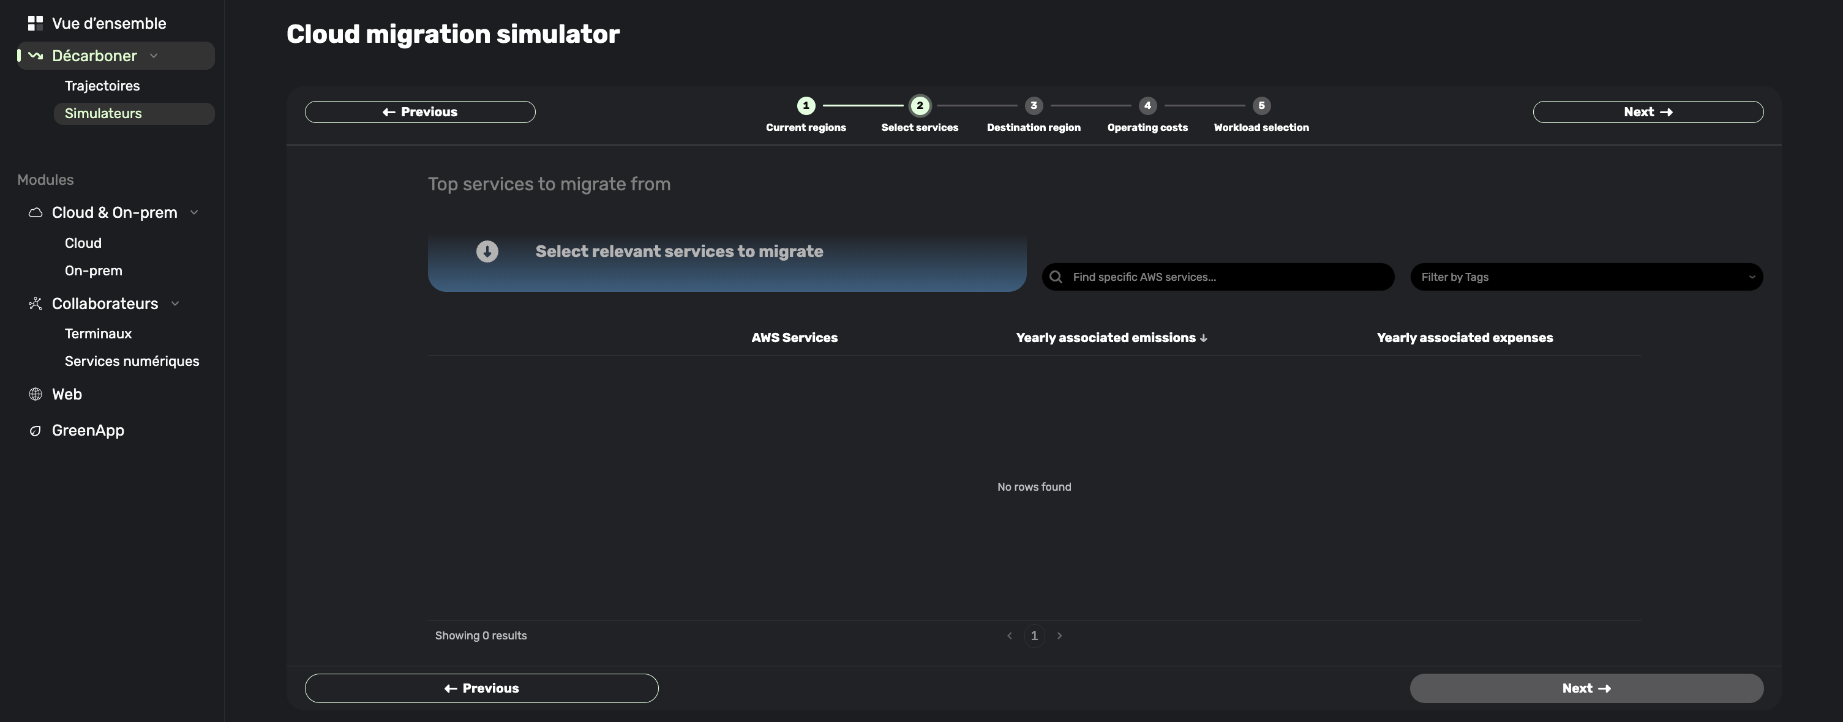Click the Cloud & On-prem cloud icon

[35, 213]
